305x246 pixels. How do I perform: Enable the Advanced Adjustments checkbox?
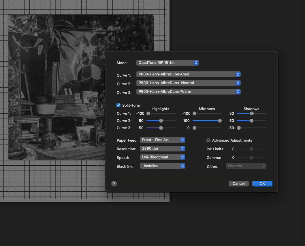tap(208, 140)
